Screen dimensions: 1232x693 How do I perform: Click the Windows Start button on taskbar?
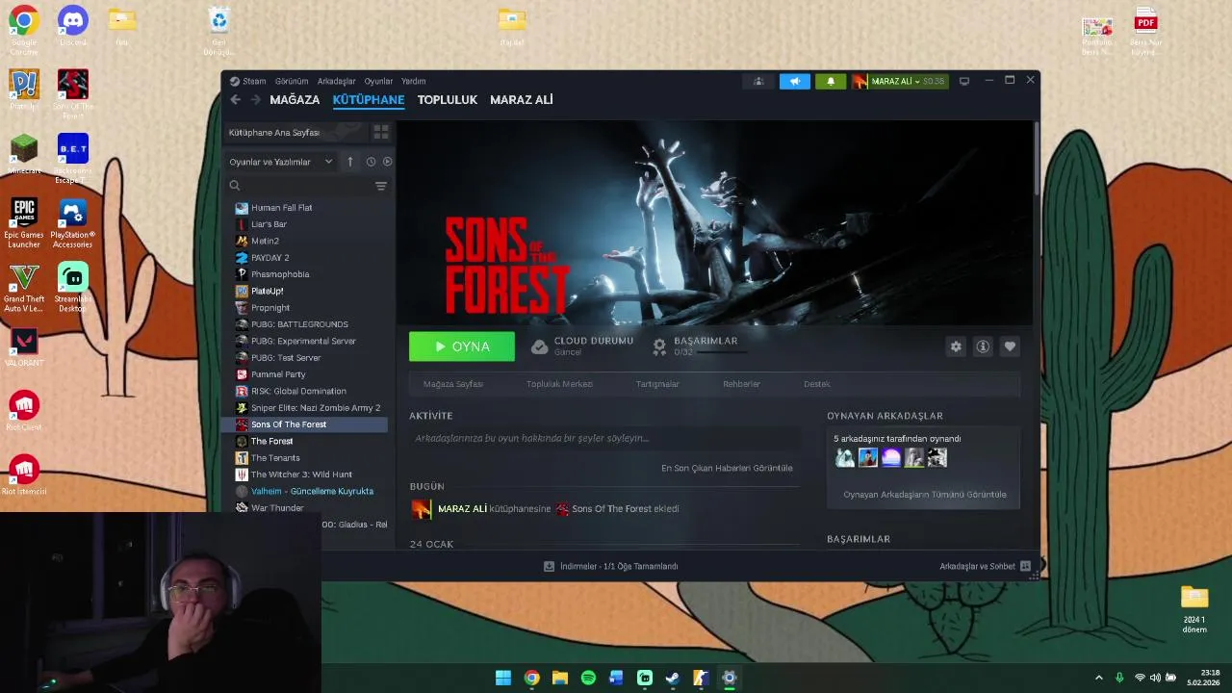[x=503, y=678]
